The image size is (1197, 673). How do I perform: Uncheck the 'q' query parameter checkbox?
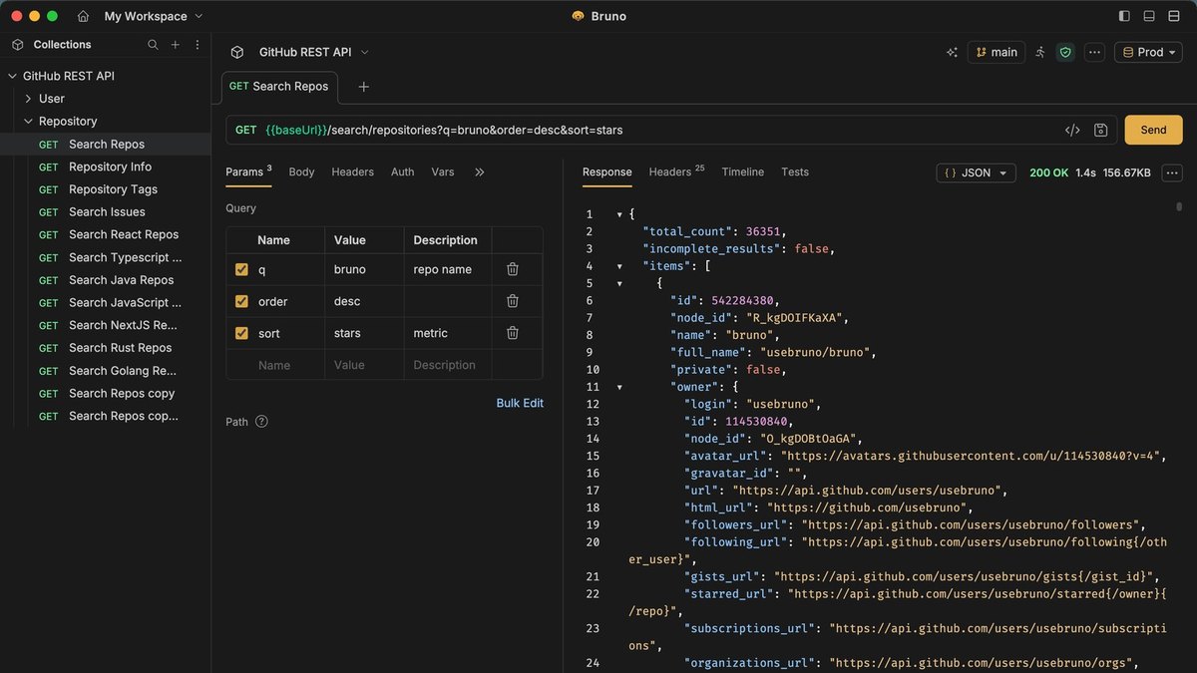coord(241,269)
